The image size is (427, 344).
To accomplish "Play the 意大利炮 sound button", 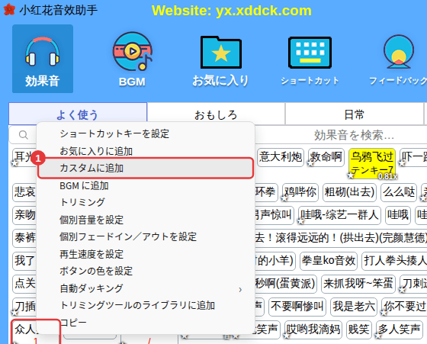I will 281,157.
